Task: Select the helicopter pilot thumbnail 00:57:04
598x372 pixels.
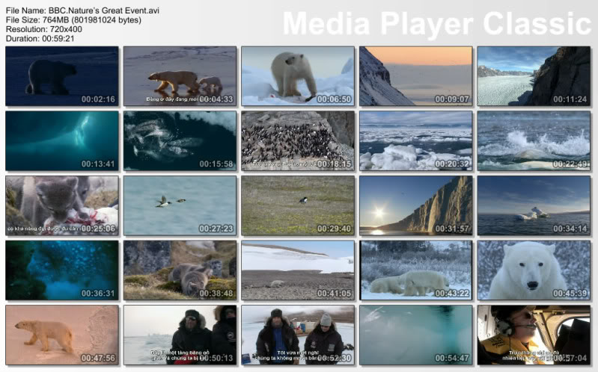Action: 534,335
